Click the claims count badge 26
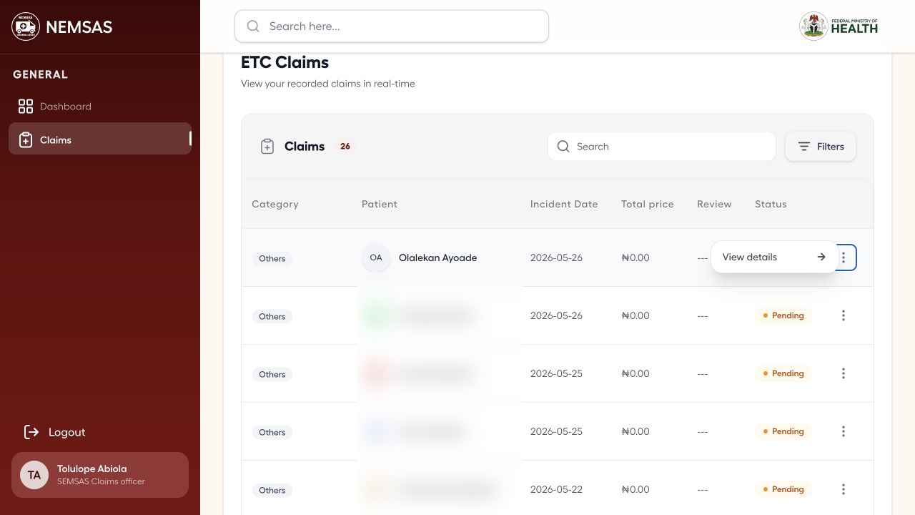 point(345,147)
